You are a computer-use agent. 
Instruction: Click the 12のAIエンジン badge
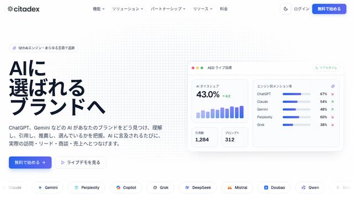click(x=44, y=48)
